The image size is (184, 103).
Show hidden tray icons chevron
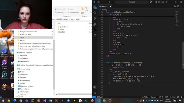(x=138, y=101)
